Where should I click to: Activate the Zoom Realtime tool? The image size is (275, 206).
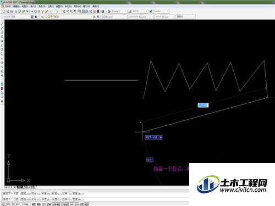(67, 12)
